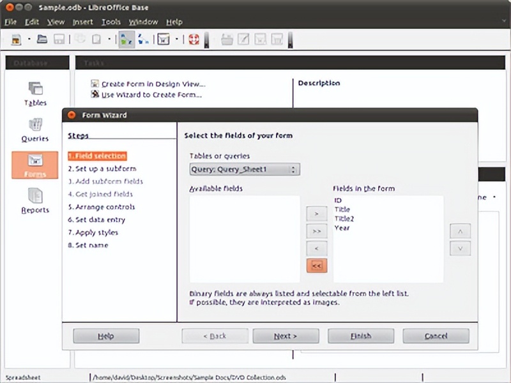Open the File menu
Viewport: 511px width, 383px height.
(10, 22)
